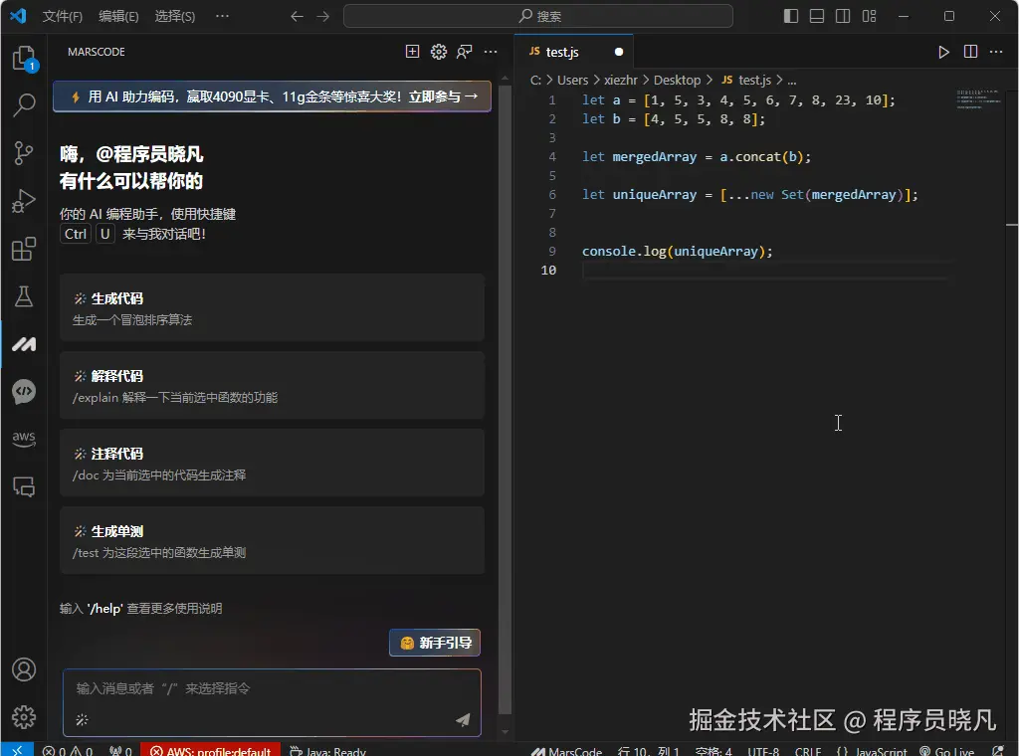The image size is (1019, 756).
Task: Start a new MarsCode chat with plus icon
Action: point(412,52)
